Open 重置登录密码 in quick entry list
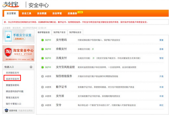This screenshot has height=115, width=169. 12,85
